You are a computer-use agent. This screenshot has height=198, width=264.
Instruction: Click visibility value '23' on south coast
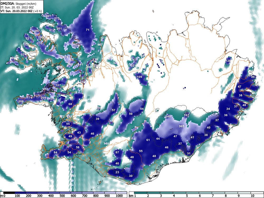tap(117, 172)
